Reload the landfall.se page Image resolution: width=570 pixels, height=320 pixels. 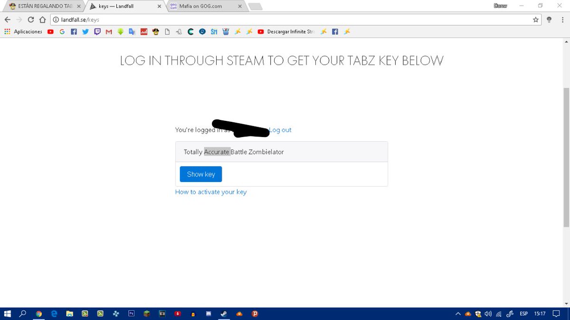(x=31, y=19)
